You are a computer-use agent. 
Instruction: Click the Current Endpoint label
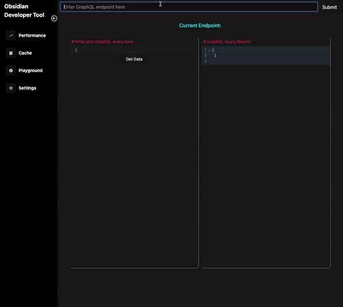(200, 25)
